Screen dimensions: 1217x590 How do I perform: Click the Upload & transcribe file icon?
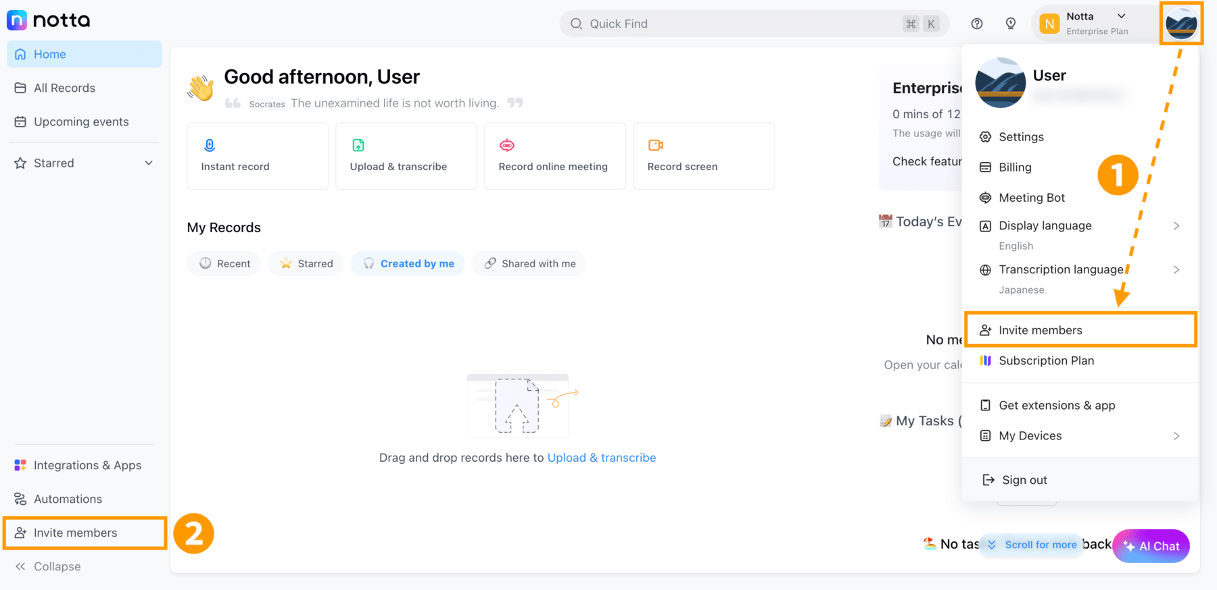tap(358, 145)
